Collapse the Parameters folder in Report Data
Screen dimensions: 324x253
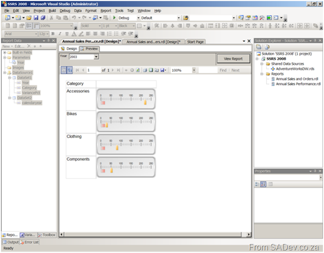point(5,57)
